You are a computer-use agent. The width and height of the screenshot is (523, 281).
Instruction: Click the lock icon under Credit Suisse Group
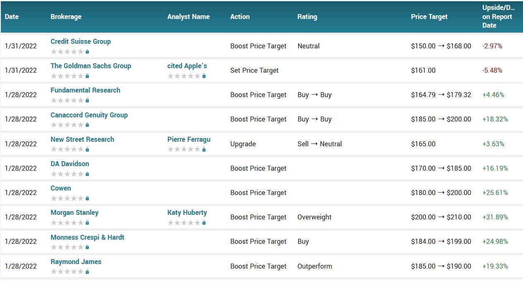click(x=87, y=52)
